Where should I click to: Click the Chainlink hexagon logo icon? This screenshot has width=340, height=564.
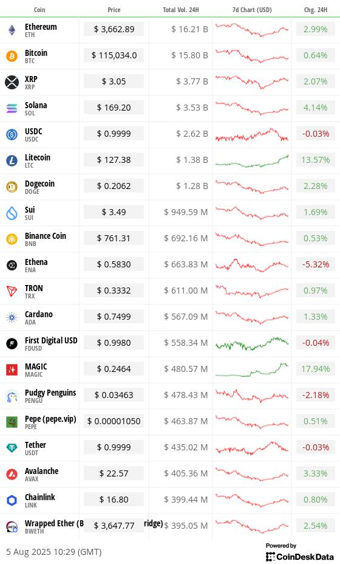(x=12, y=500)
